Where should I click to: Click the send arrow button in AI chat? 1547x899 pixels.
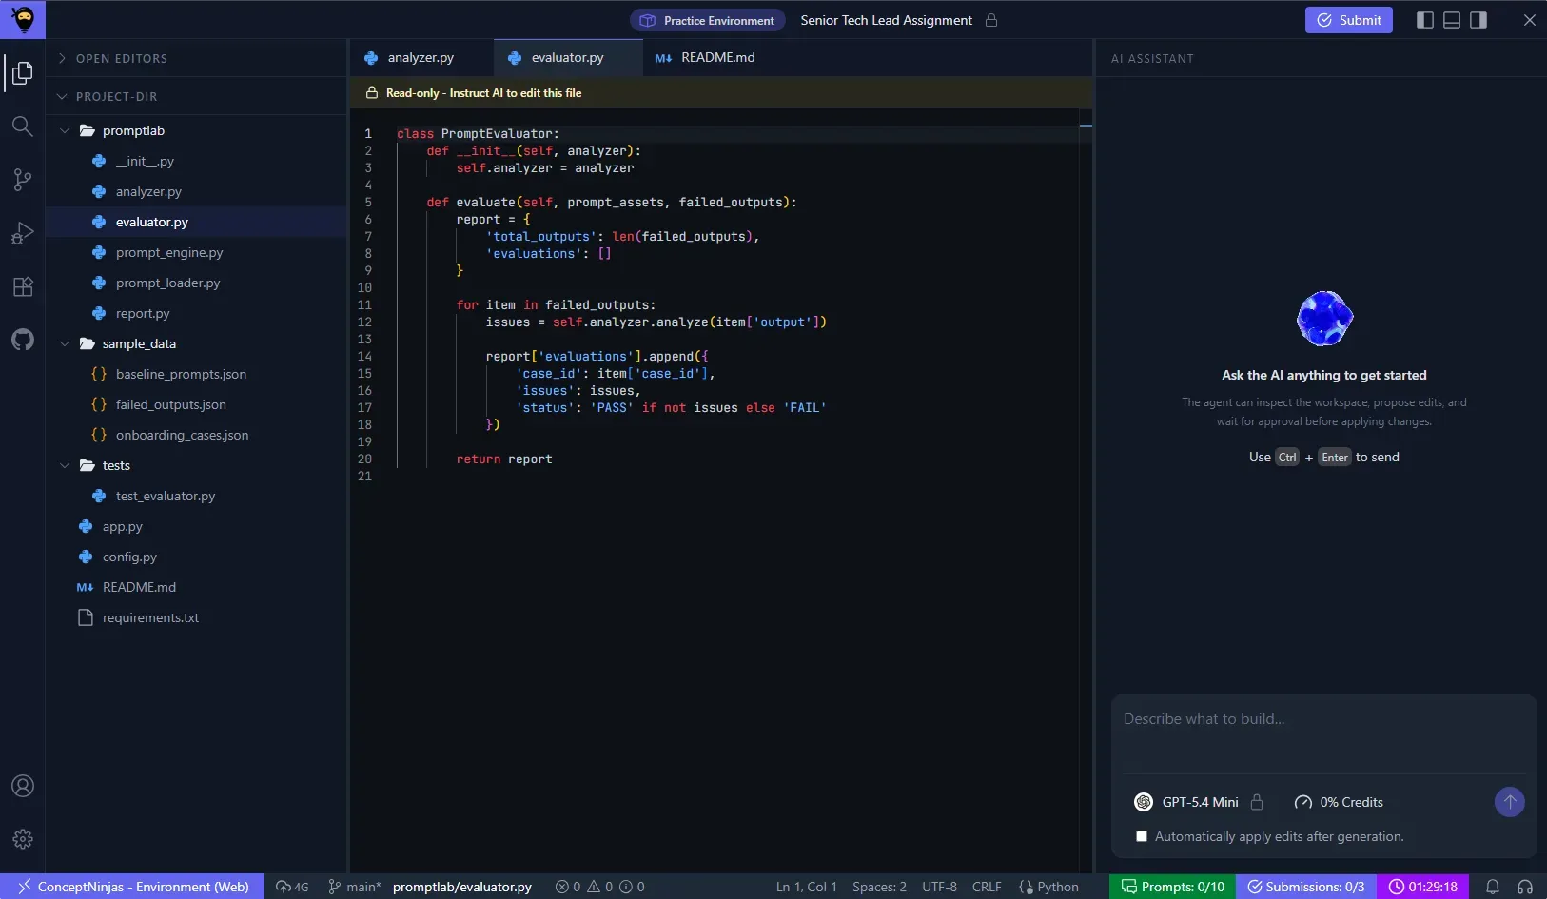click(1510, 802)
